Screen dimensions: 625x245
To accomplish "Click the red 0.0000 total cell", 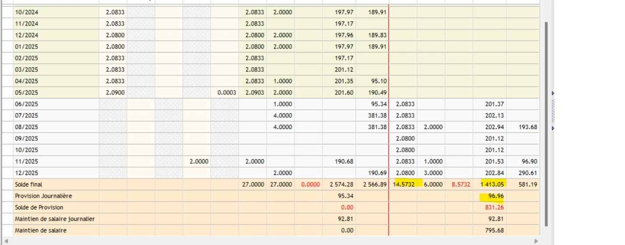I will coord(308,185).
